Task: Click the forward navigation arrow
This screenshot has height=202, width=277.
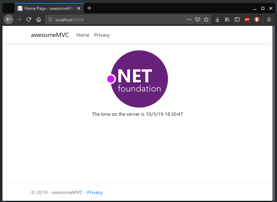Action: click(19, 19)
